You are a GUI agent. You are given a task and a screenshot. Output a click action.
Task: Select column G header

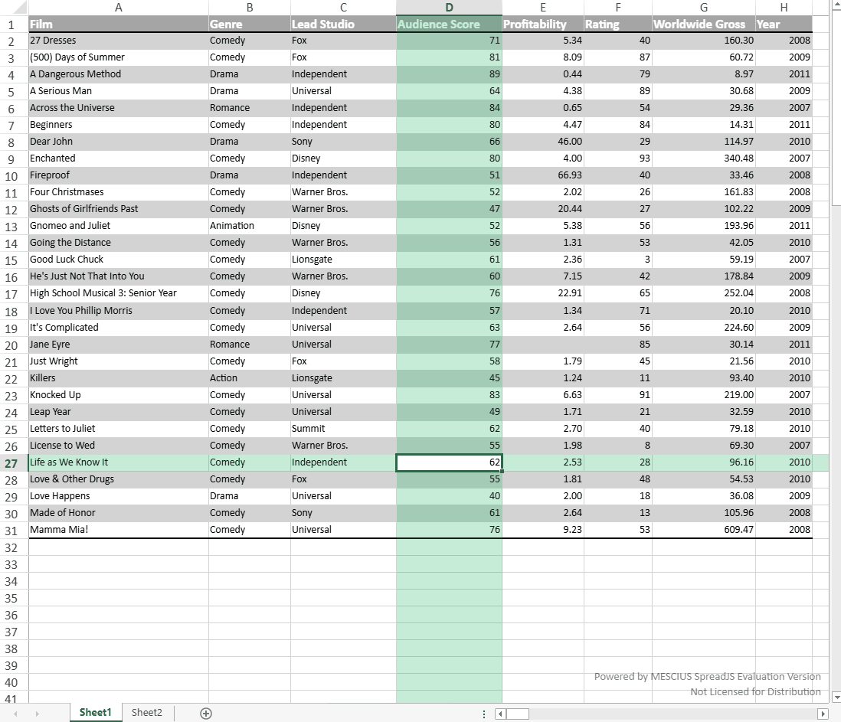pyautogui.click(x=704, y=8)
